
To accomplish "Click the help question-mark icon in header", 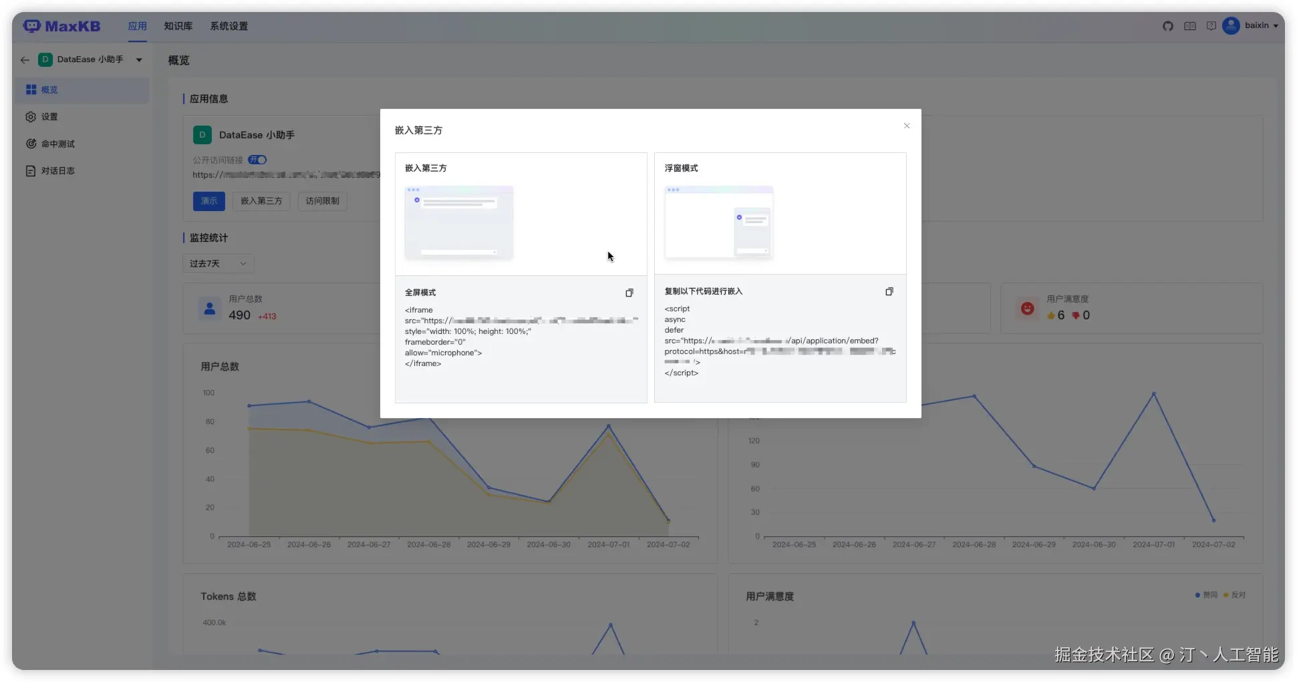I will click(x=1211, y=26).
